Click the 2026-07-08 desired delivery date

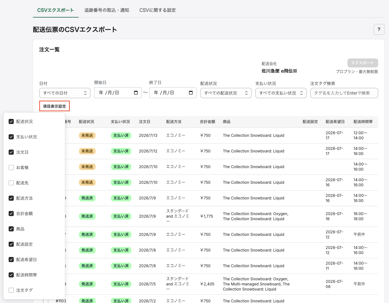pos(334,284)
